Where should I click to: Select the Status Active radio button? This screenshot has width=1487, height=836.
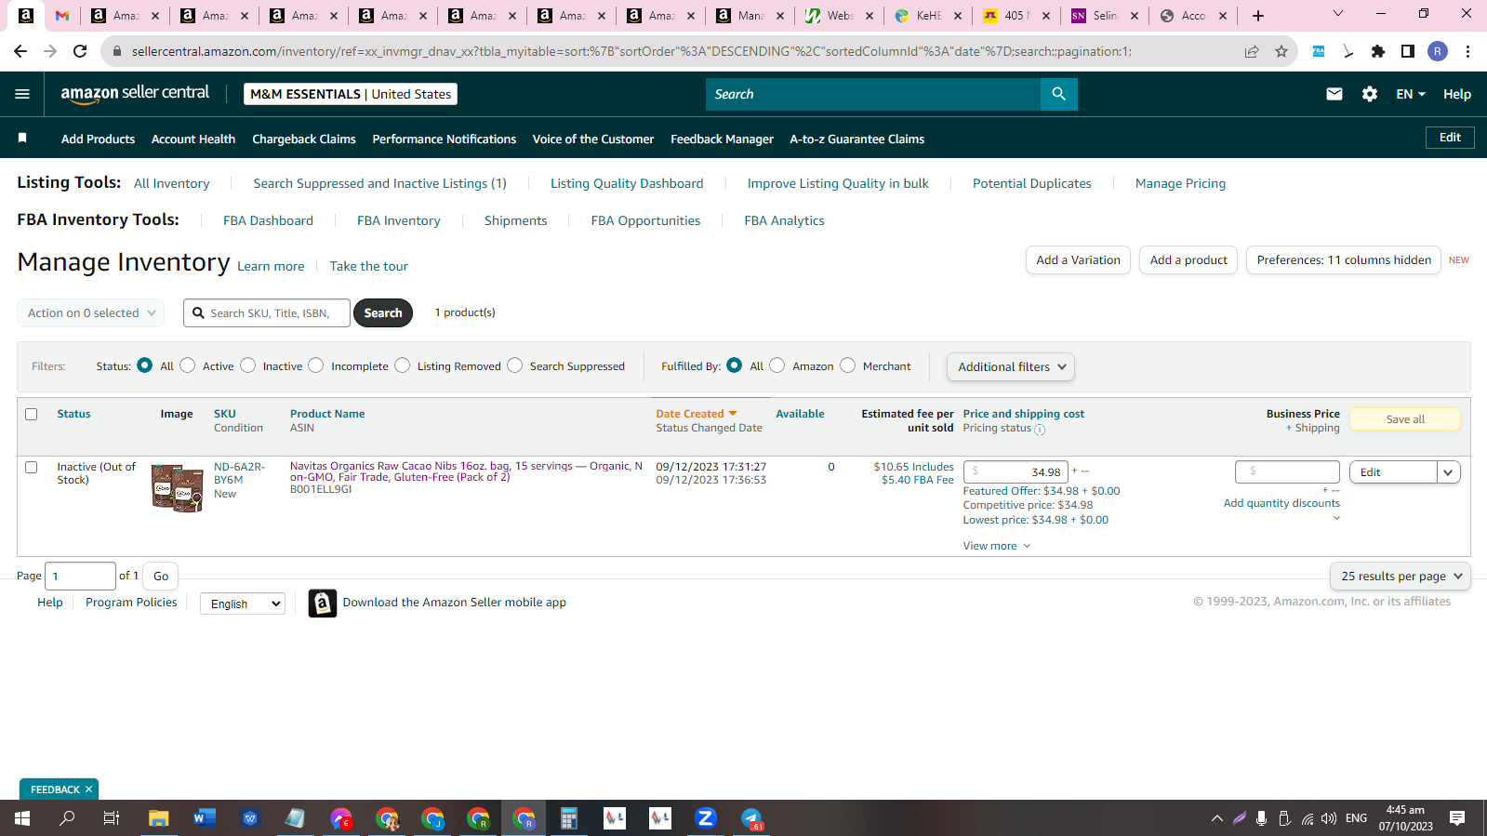point(188,365)
